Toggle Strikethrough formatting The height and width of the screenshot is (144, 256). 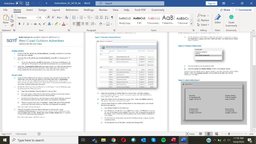(x=35, y=24)
